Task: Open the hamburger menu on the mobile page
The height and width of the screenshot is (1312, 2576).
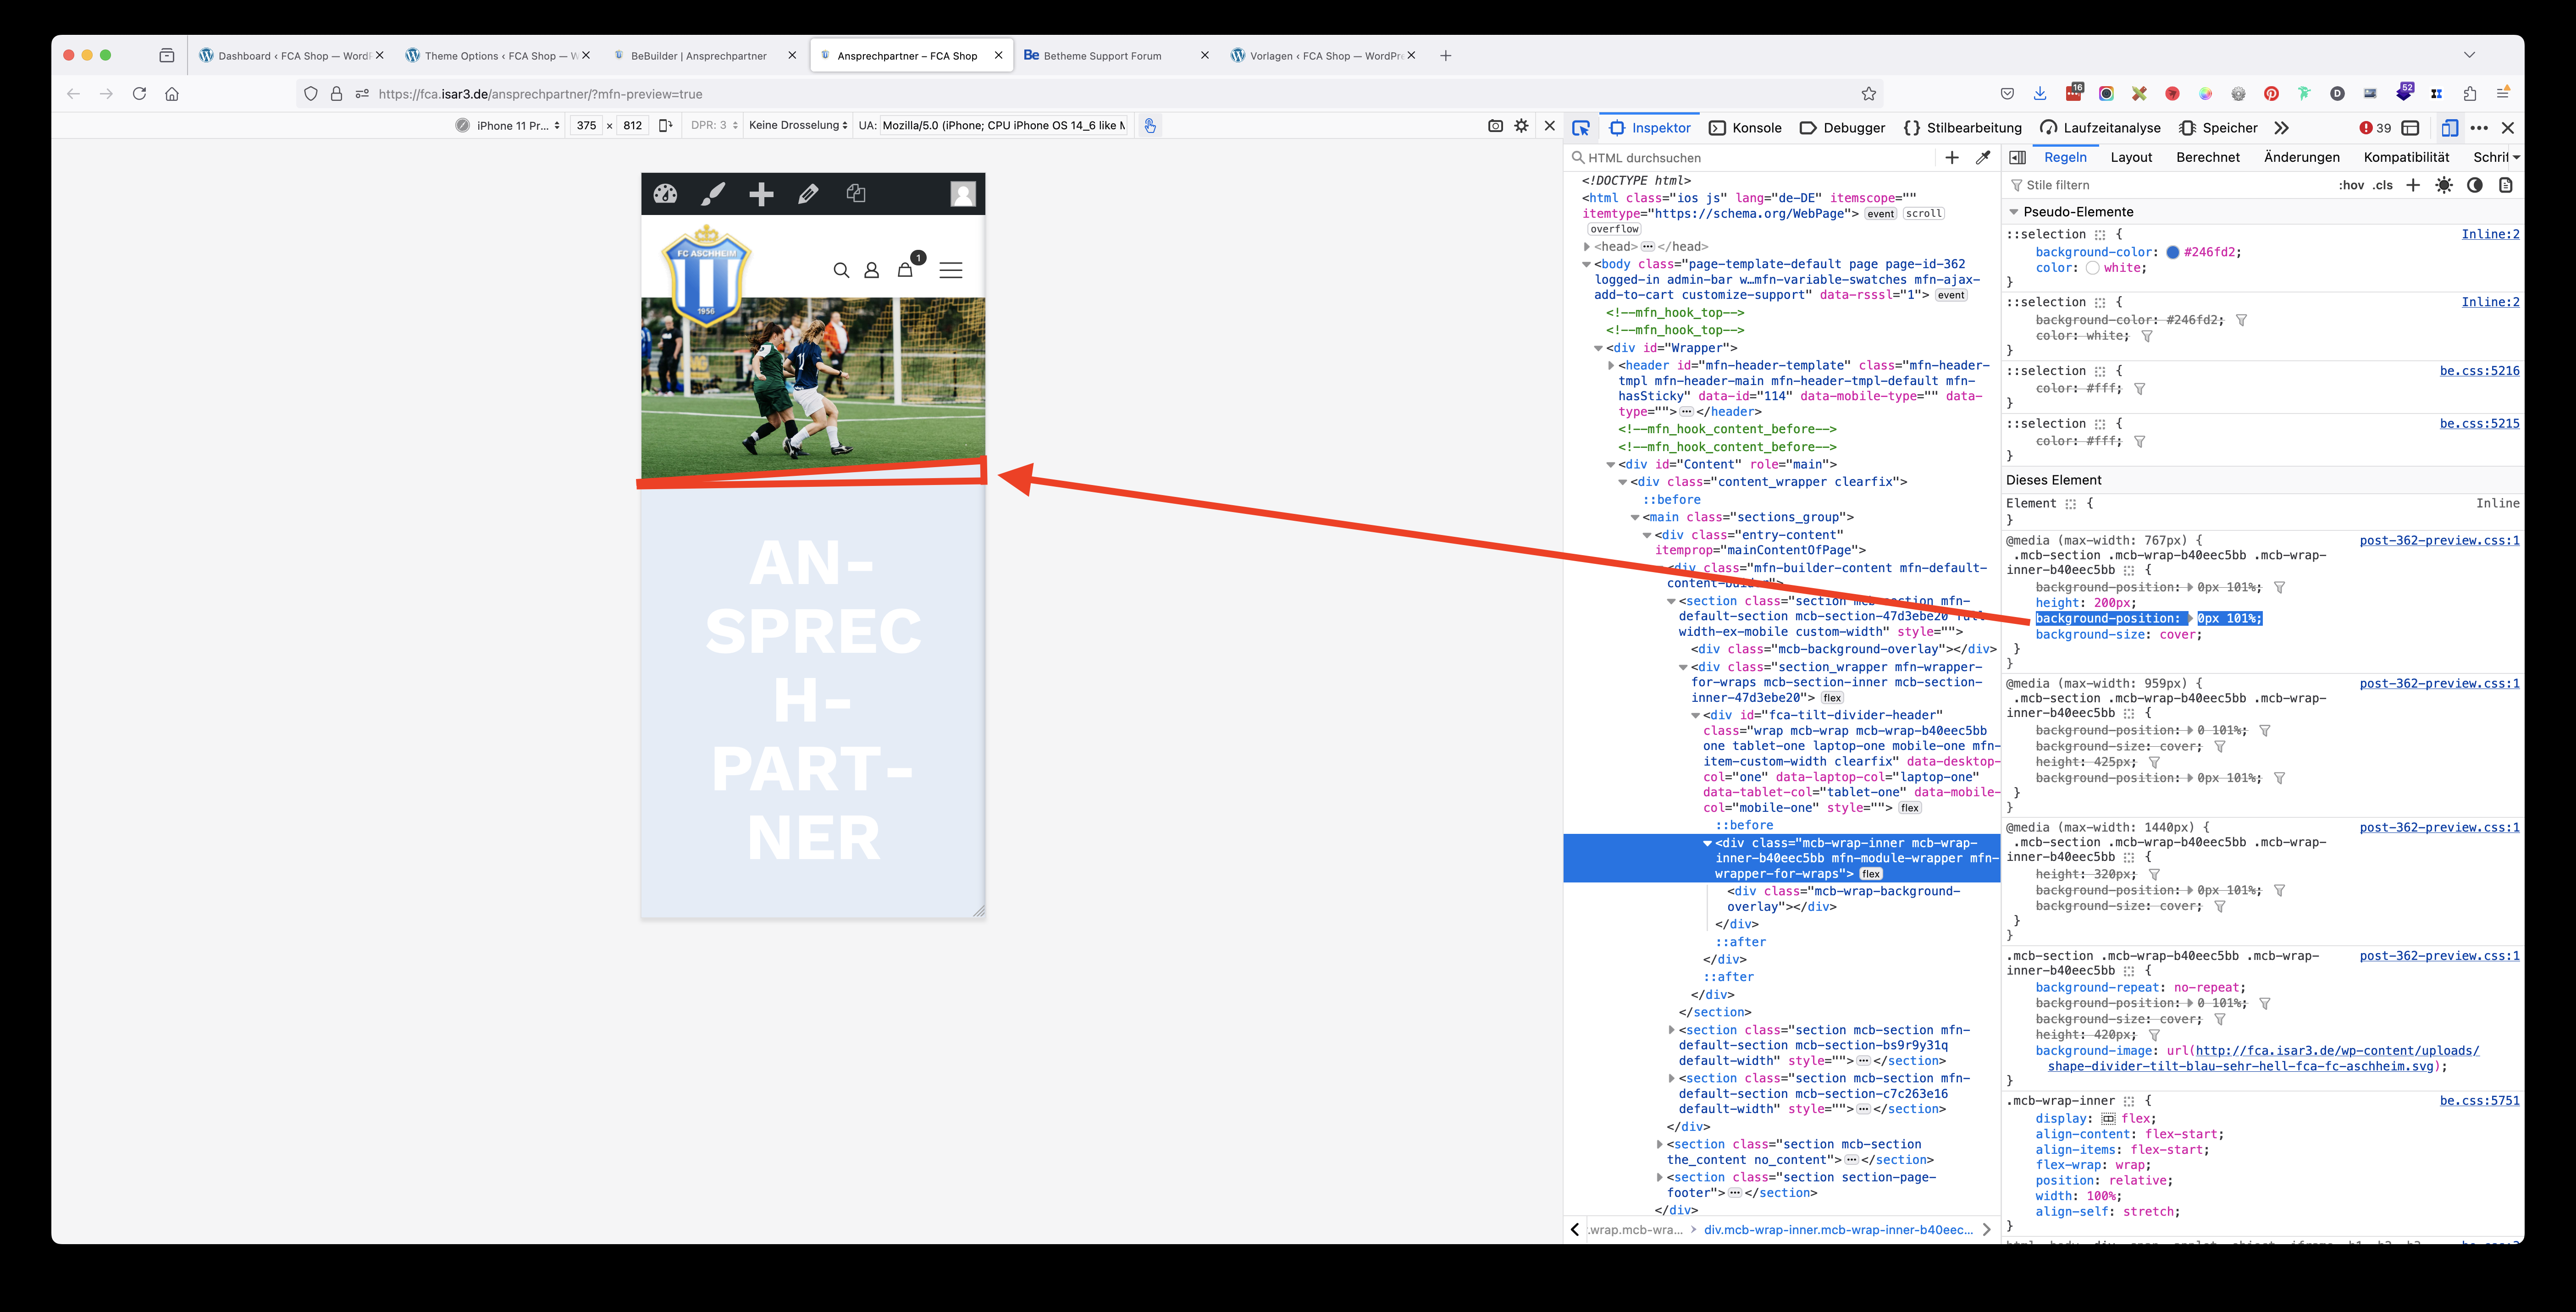Action: [951, 270]
